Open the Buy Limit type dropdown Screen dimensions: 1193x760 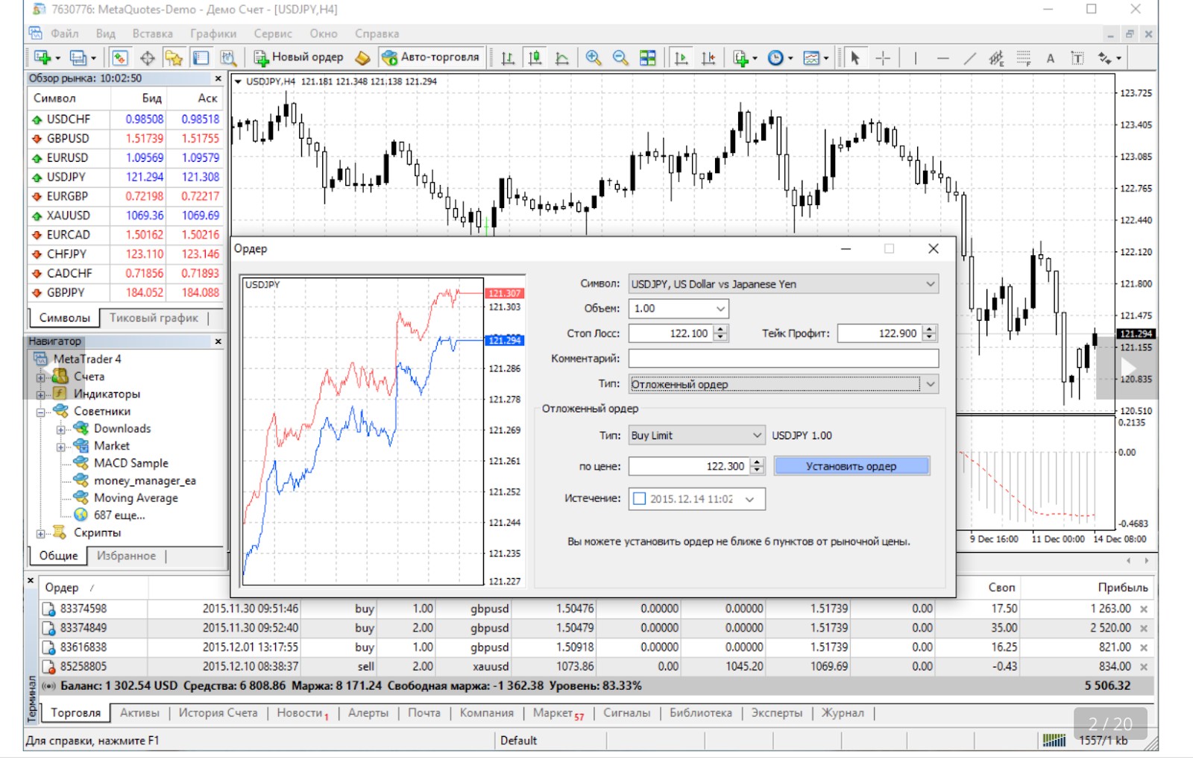(756, 436)
